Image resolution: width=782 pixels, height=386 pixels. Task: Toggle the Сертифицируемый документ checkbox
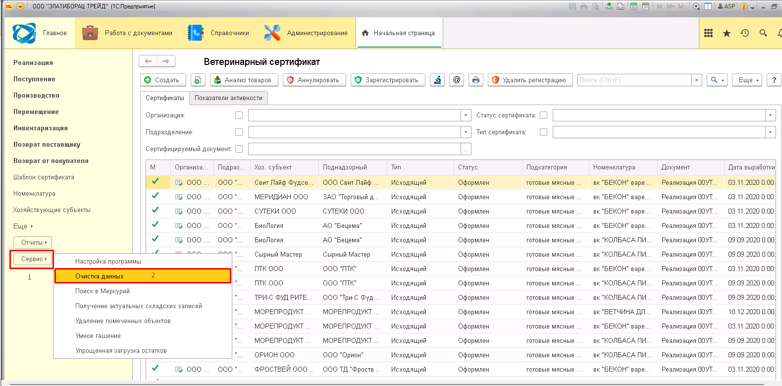[x=239, y=149]
